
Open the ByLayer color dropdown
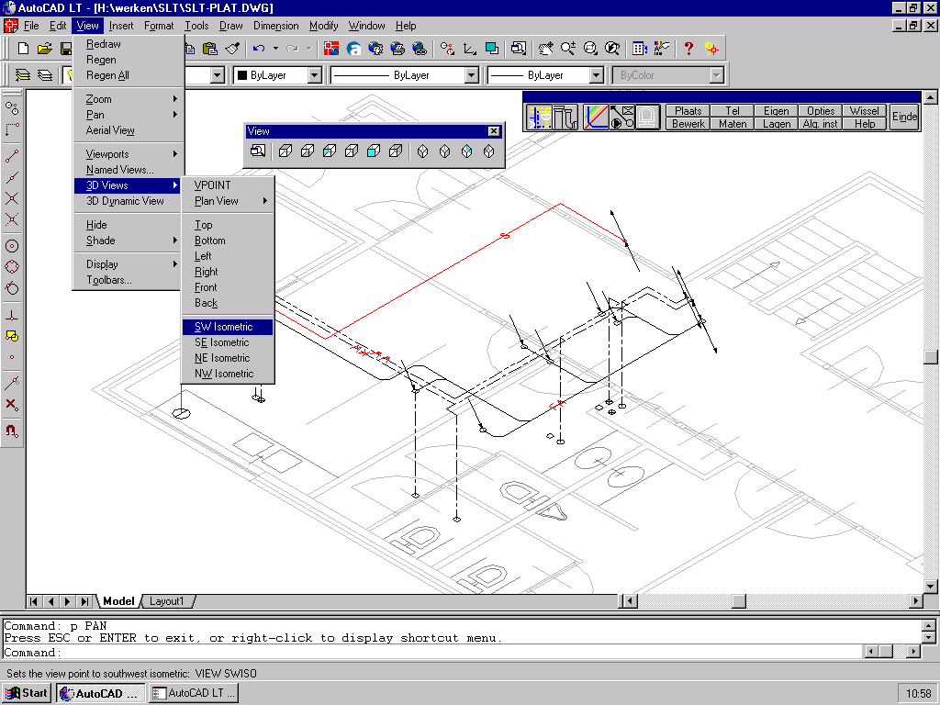click(315, 75)
